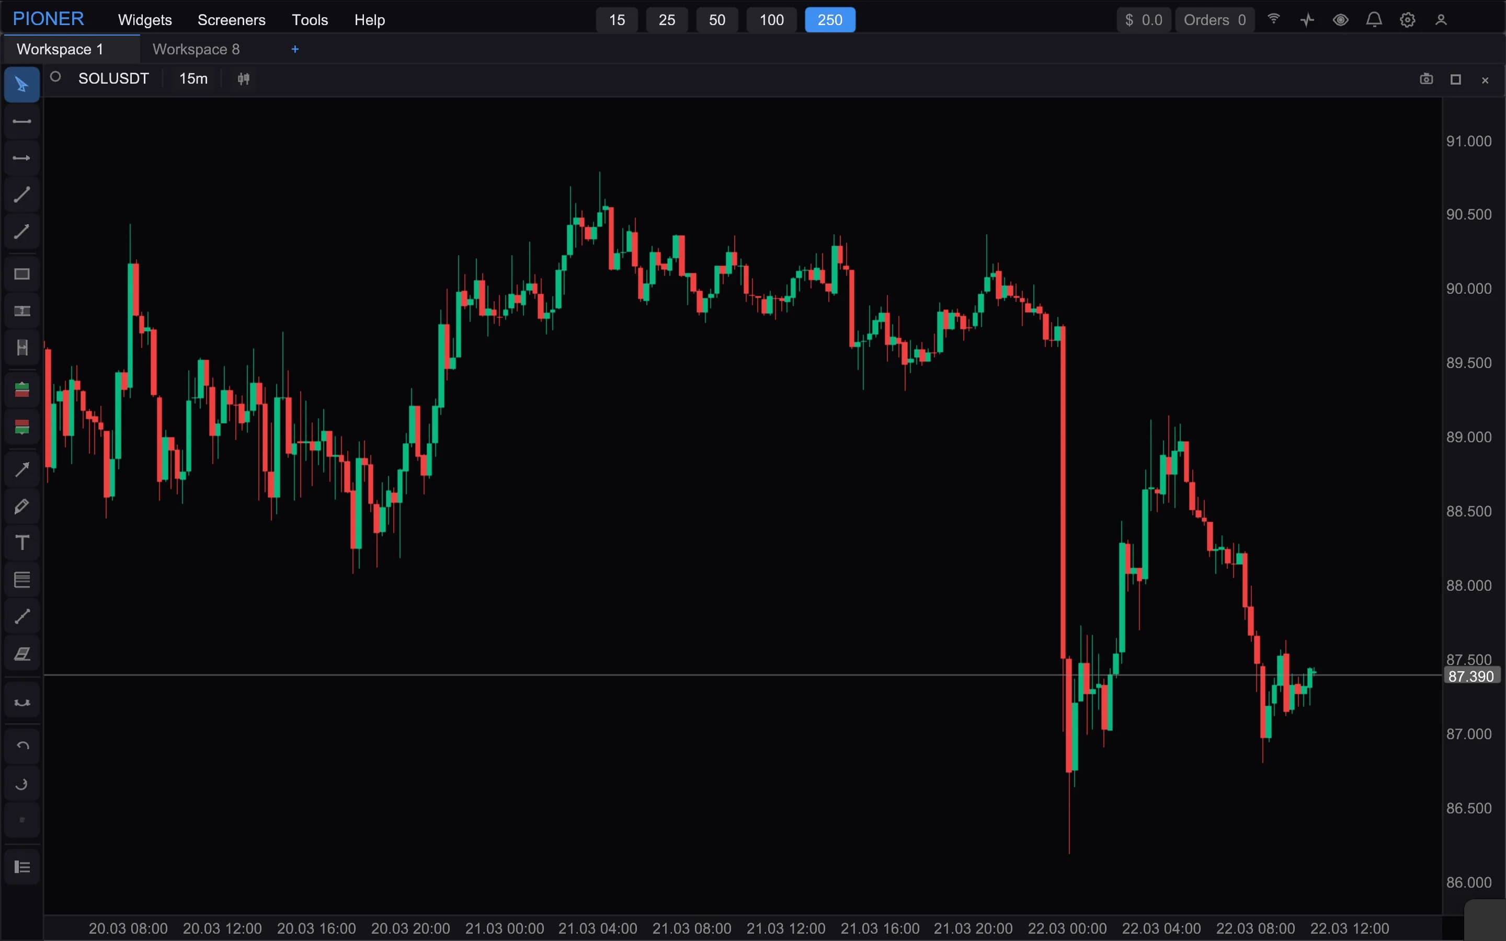The height and width of the screenshot is (941, 1506).
Task: Select the 15 preset button
Action: tap(617, 20)
